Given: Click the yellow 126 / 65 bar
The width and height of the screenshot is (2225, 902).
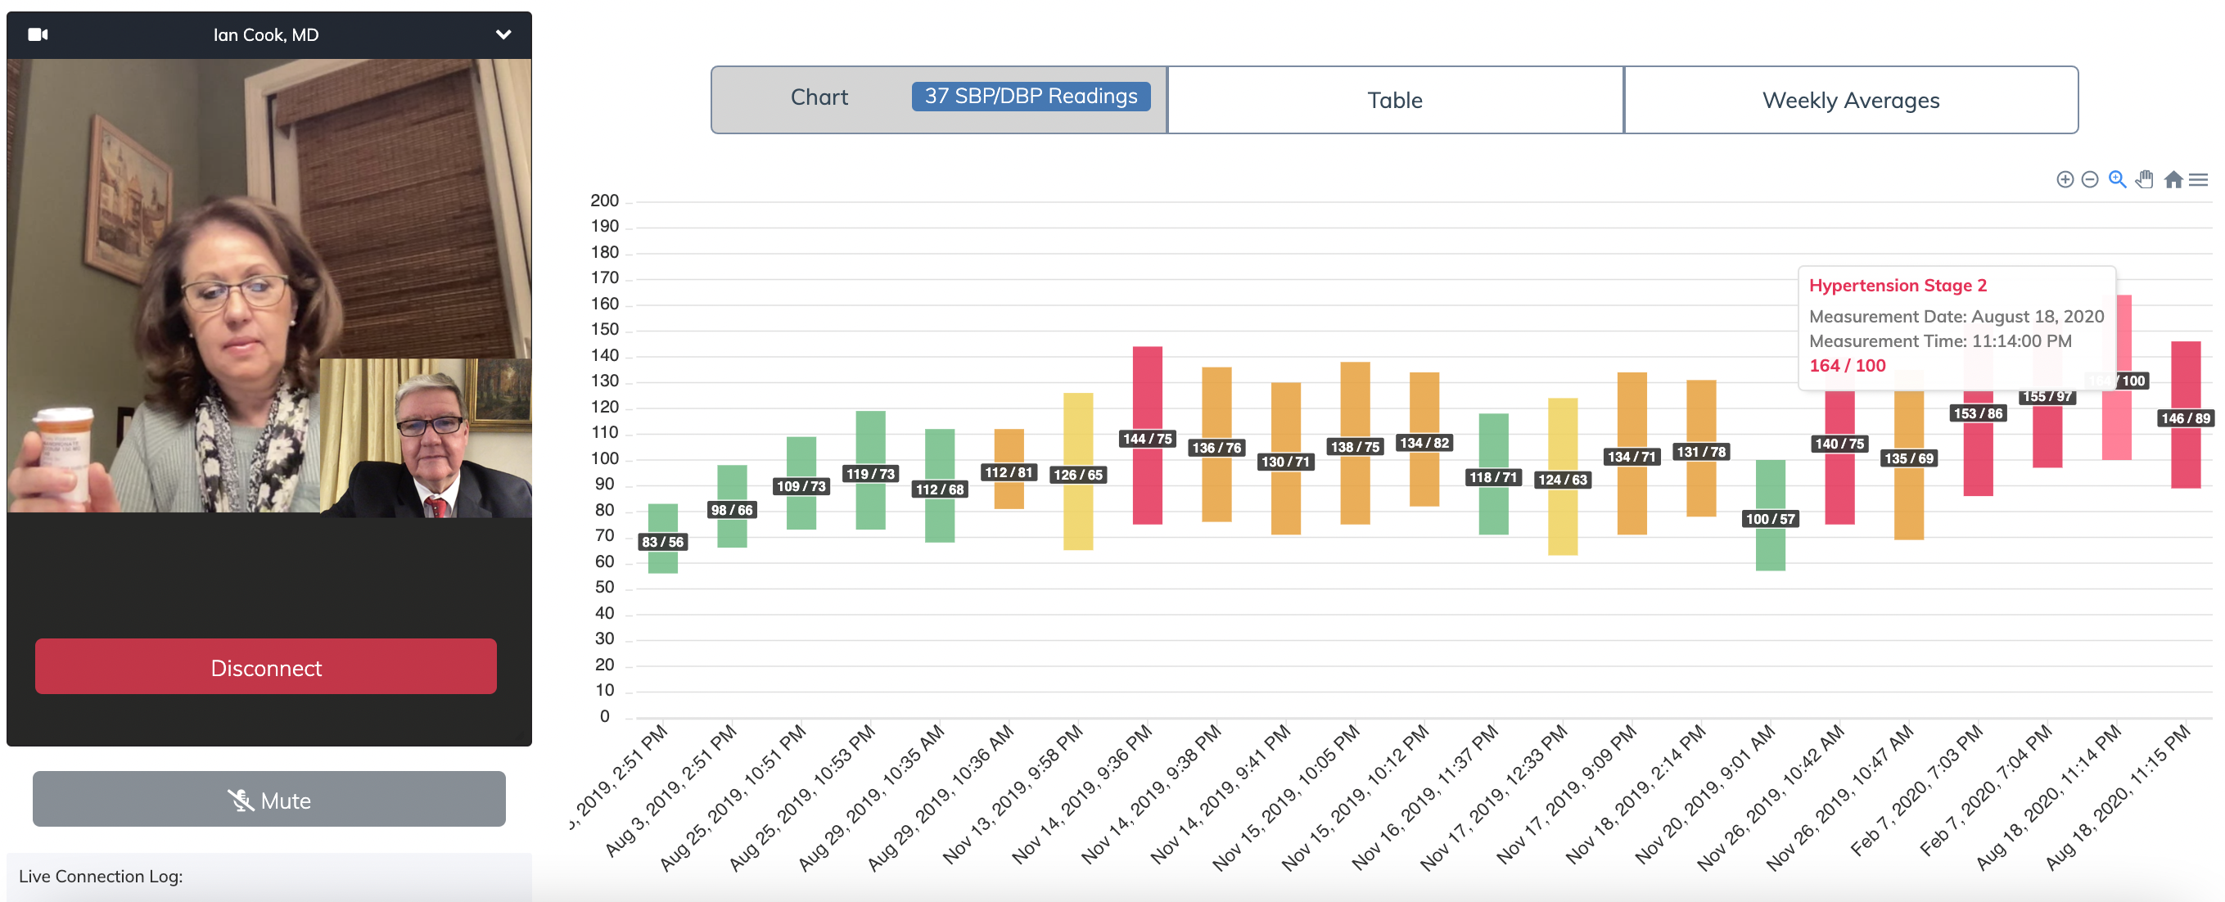Looking at the screenshot, I should [1077, 432].
